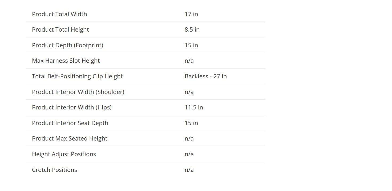The width and height of the screenshot is (392, 191).
Task: Click the "Product Interior Seat Depth" label
Action: click(x=70, y=123)
